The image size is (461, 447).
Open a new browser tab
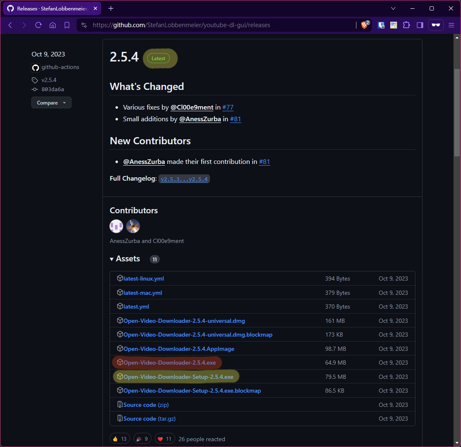pos(111,8)
